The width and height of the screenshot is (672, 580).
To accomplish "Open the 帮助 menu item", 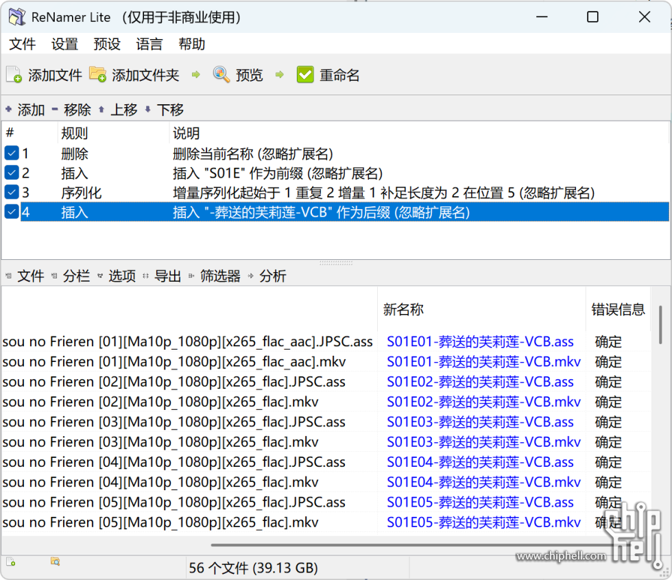I will point(191,44).
